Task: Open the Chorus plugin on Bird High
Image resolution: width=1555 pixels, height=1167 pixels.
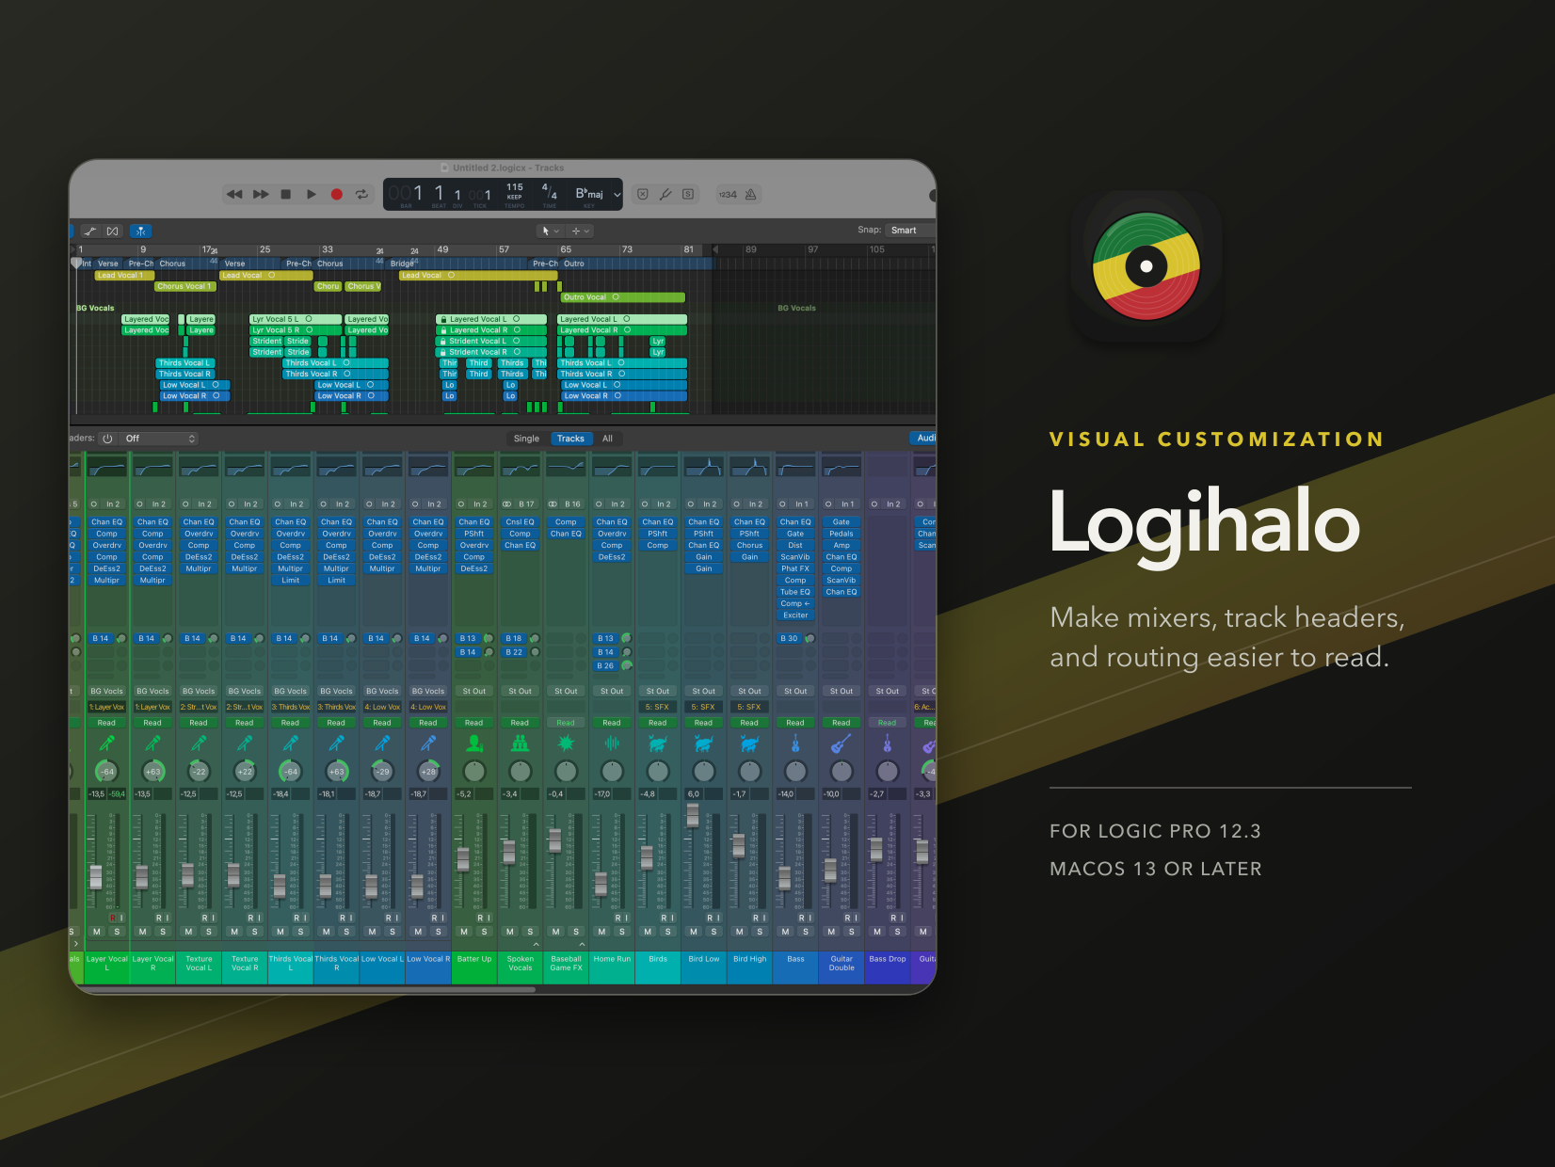Action: pyautogui.click(x=749, y=545)
